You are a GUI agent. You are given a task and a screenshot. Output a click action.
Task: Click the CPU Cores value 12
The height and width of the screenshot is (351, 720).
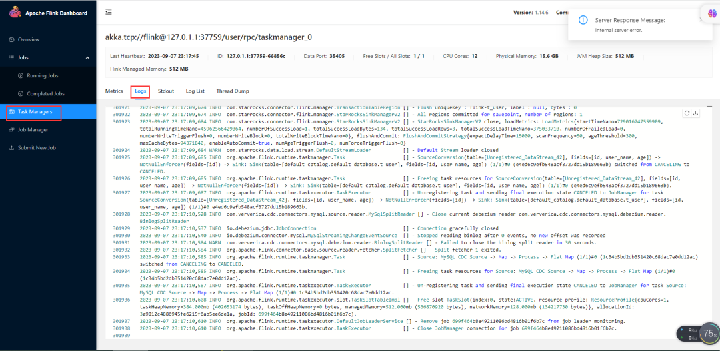(475, 56)
